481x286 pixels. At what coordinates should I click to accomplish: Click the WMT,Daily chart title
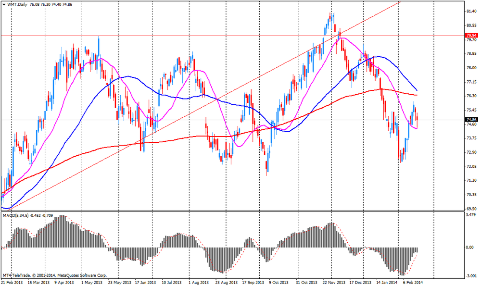[17, 5]
